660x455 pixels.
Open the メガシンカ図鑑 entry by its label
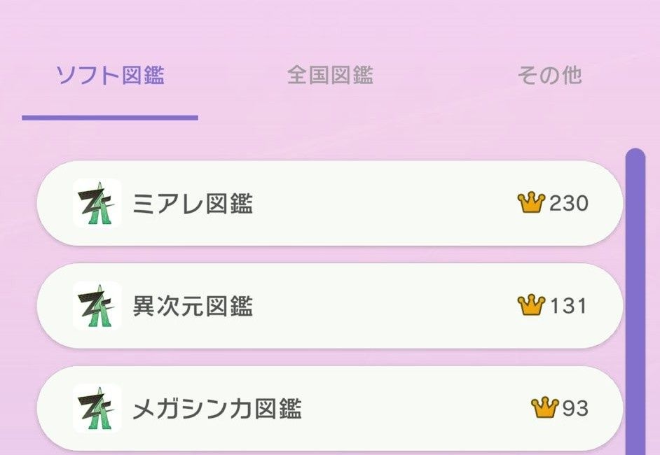[x=217, y=409]
